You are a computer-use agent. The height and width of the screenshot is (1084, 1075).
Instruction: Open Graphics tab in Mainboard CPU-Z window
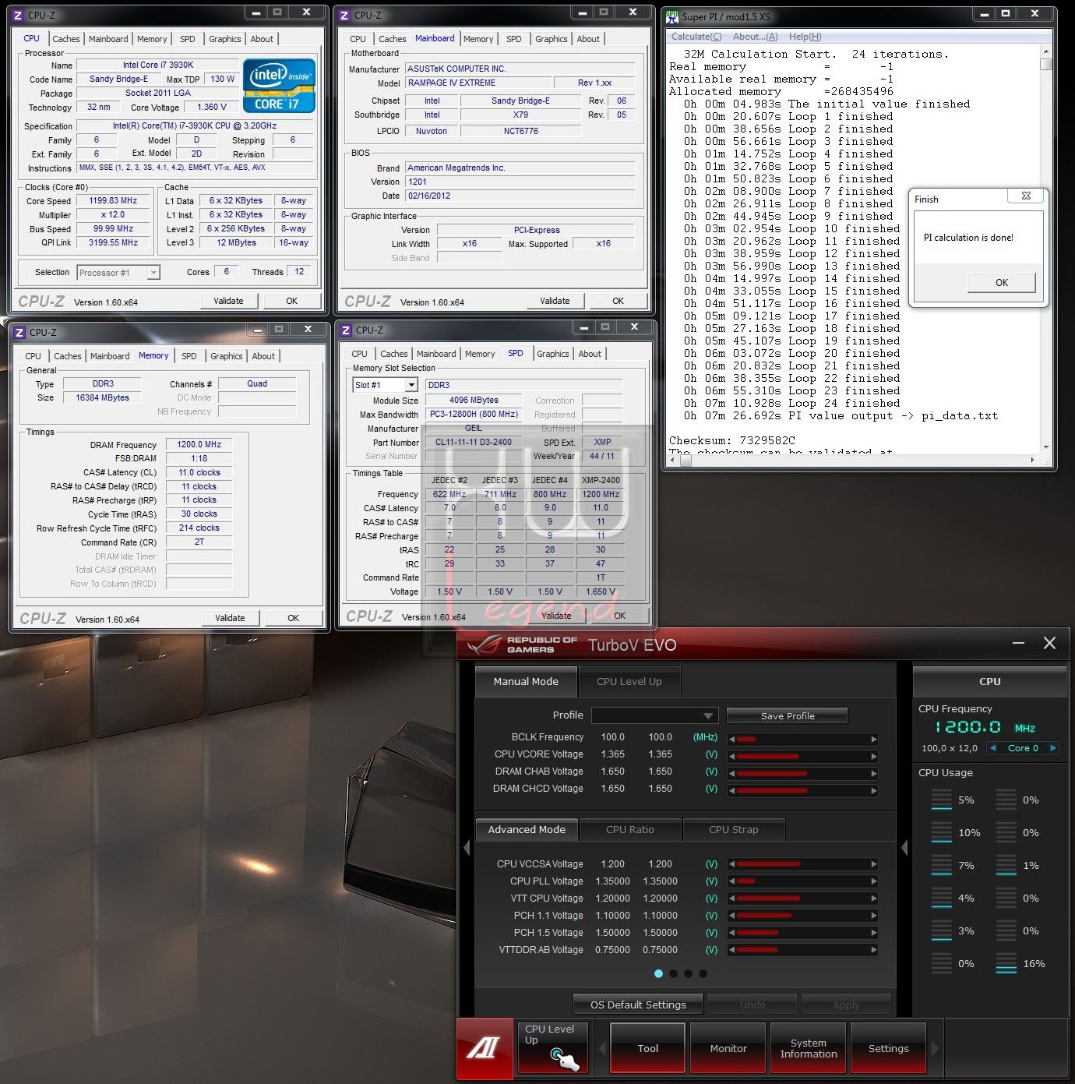click(x=552, y=39)
